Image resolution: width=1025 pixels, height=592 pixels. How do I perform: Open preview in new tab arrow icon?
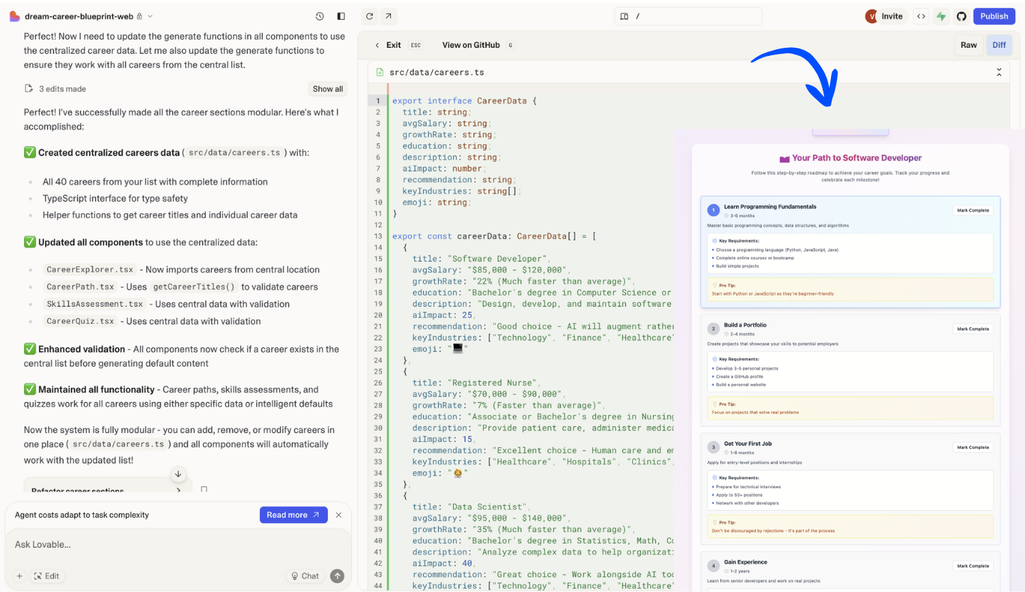coord(388,16)
